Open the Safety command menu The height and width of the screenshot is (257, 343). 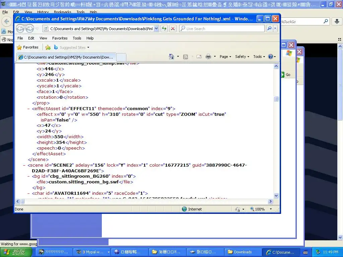tap(242, 57)
